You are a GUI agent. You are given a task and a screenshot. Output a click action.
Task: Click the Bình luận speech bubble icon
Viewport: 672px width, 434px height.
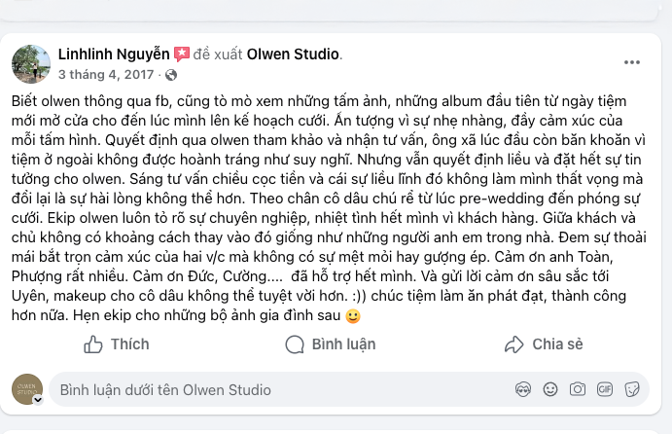295,344
